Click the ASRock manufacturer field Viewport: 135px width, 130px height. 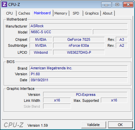[79, 26]
